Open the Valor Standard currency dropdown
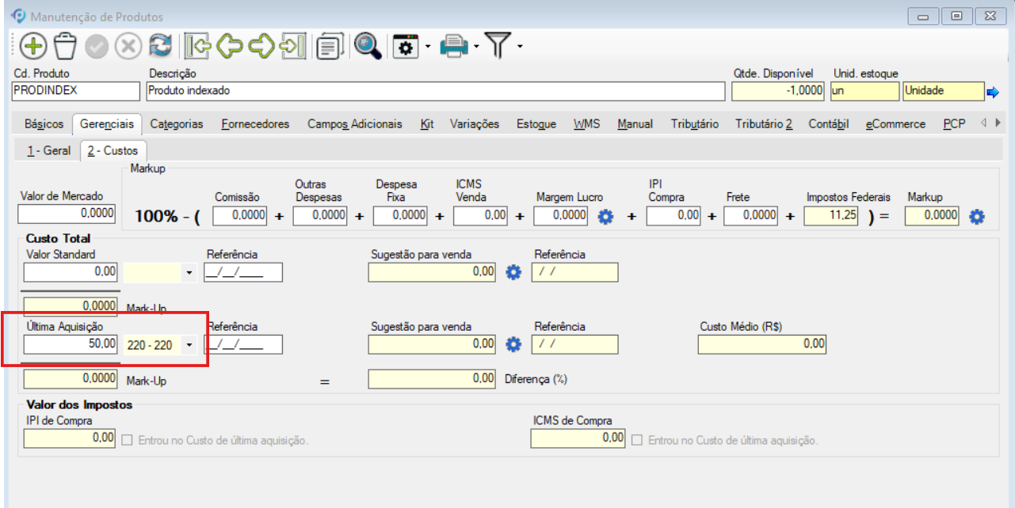The image size is (1015, 508). [x=189, y=273]
